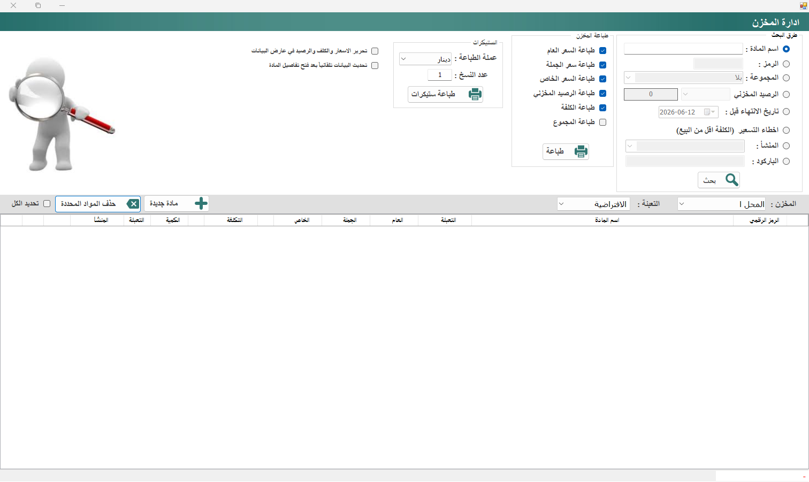Viewport: 809px width, 482px height.
Task: Enable تحديث البيانات تلقائياً checkbox
Action: coord(375,65)
